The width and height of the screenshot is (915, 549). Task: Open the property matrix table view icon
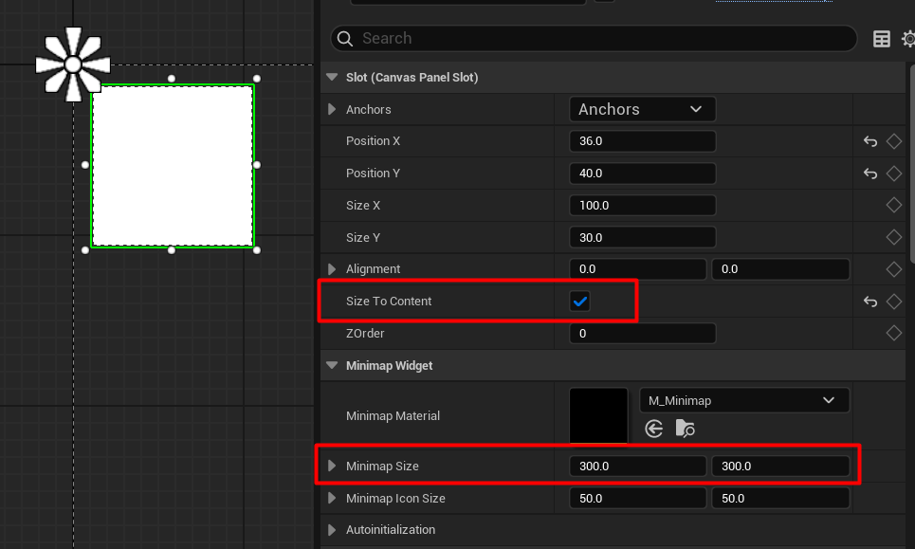tap(882, 39)
